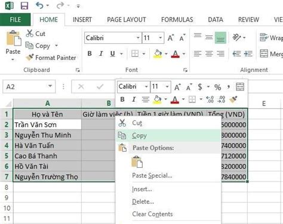Click the Merge & Center button

coord(271,53)
